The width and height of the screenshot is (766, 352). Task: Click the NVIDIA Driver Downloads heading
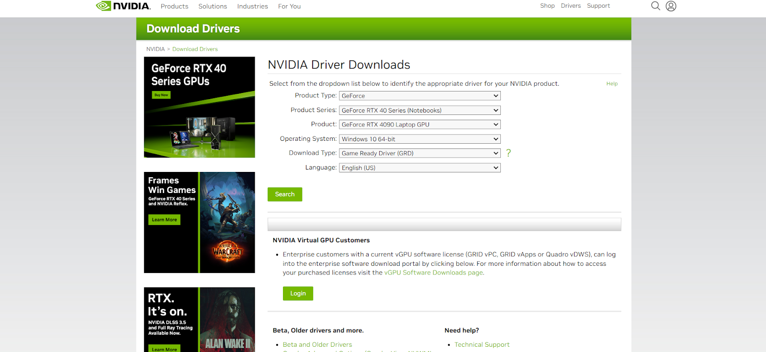[x=339, y=65]
